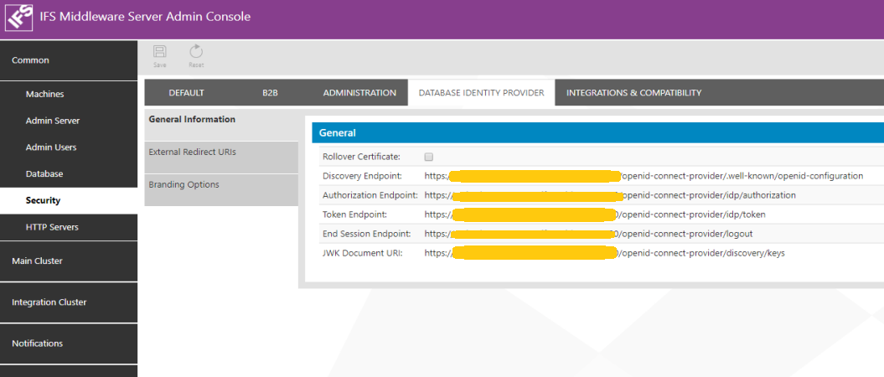Open the B2B tab
The image size is (884, 377).
pyautogui.click(x=270, y=93)
